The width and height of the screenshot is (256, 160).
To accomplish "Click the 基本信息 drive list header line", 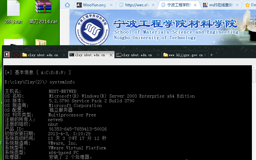I will tap(38, 72).
